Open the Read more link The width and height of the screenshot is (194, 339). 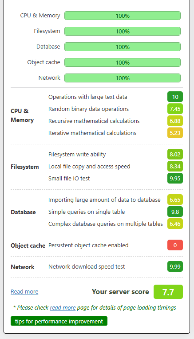(x=24, y=292)
